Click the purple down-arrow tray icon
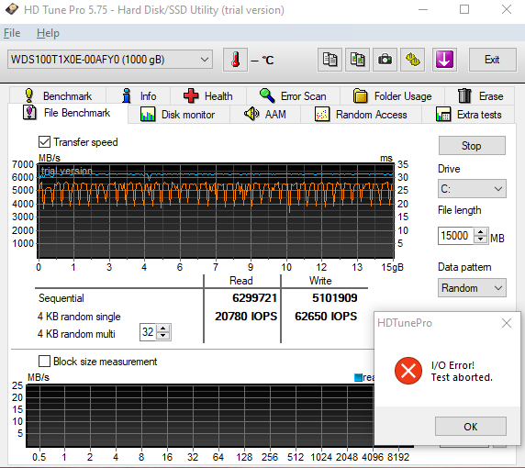This screenshot has height=468, width=525. point(444,60)
